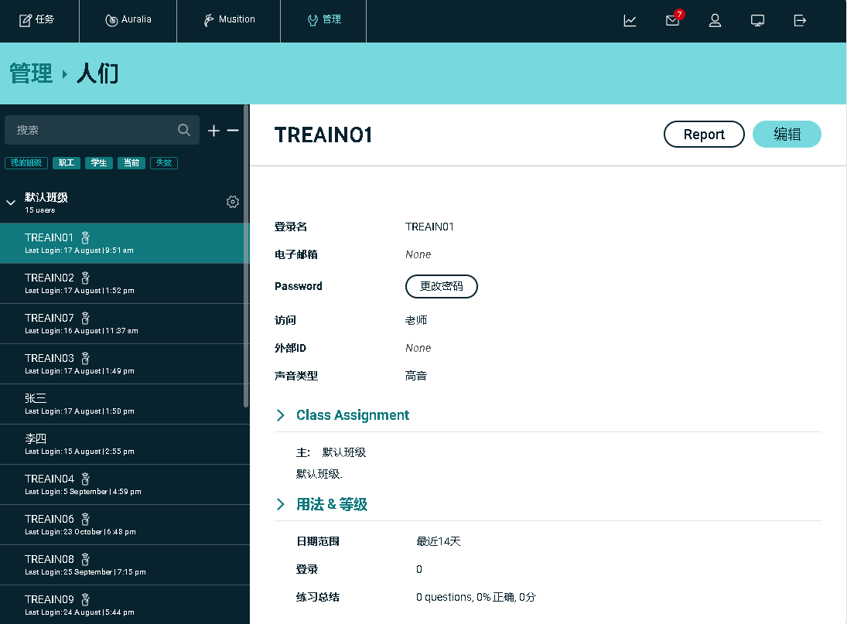Open settings gear for 默认班级
The width and height of the screenshot is (847, 624).
[x=233, y=202]
